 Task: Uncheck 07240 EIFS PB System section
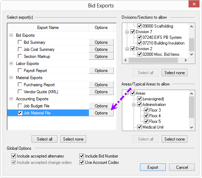pos(139,37)
